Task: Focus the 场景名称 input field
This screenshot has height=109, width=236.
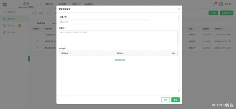Action: point(104,22)
